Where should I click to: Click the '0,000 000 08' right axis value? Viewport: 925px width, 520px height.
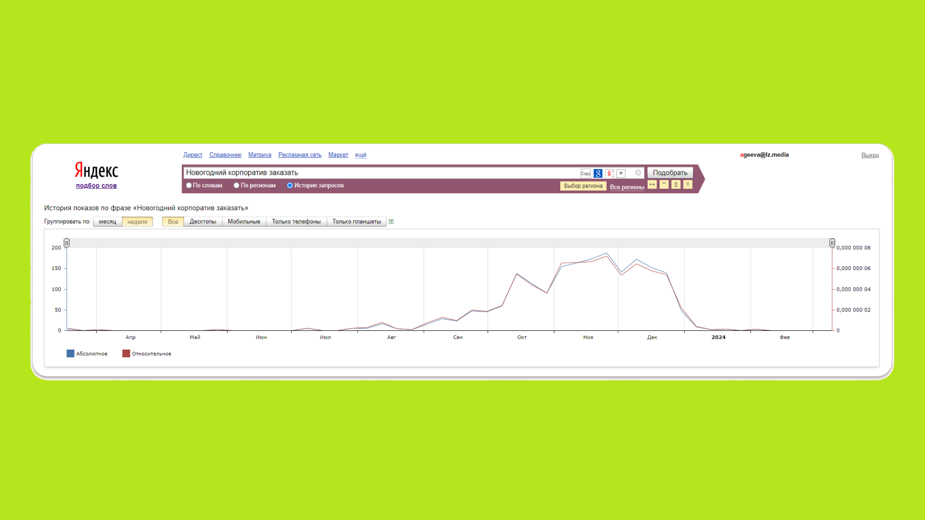click(853, 248)
